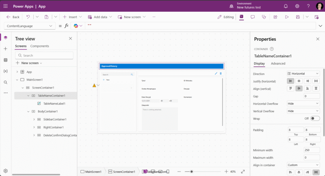Select the first Align (vertical) option
The image size is (325, 176).
(291, 89)
